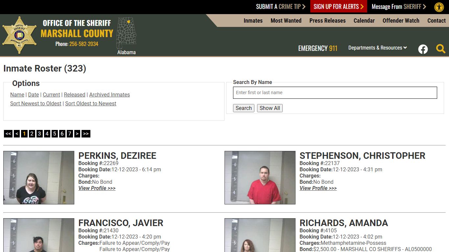Screen dimensions: 449x252
Task: Go to pagination page 3
Action: click(x=39, y=134)
